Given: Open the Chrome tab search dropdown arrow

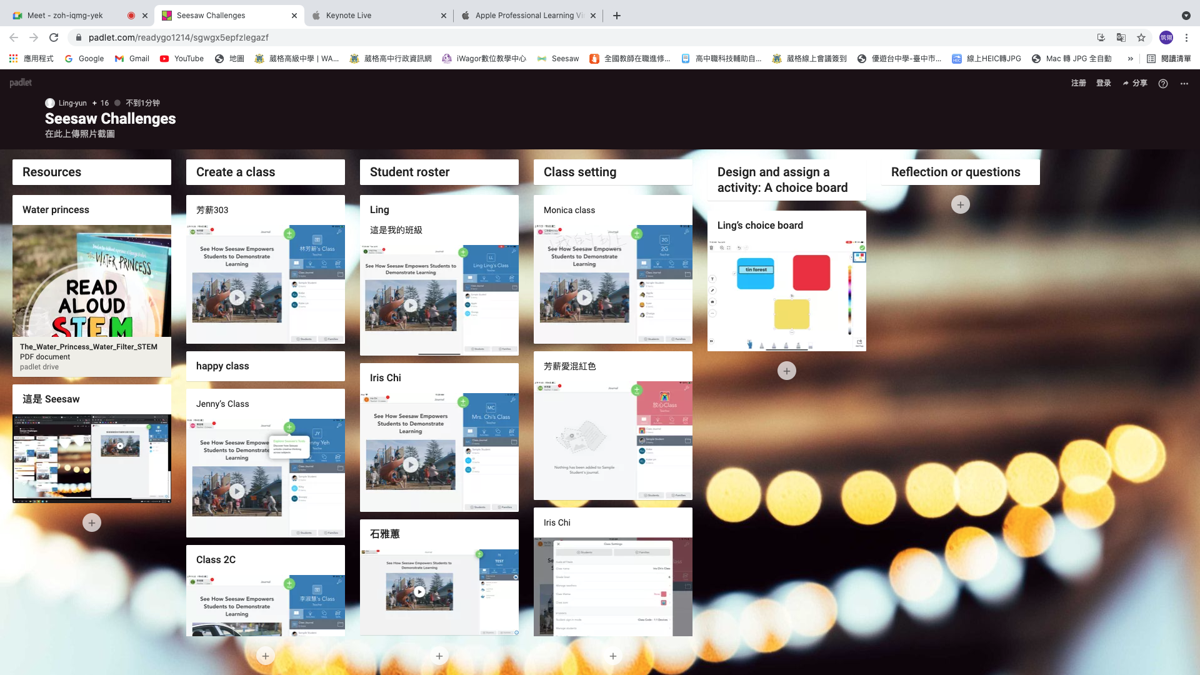Looking at the screenshot, I should pyautogui.click(x=1186, y=16).
